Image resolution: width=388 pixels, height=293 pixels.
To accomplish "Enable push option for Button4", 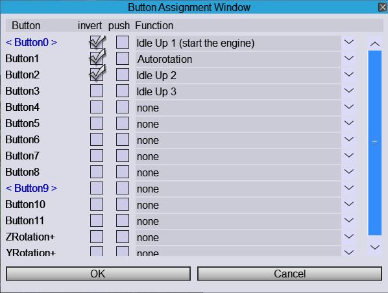I will pyautogui.click(x=123, y=107).
